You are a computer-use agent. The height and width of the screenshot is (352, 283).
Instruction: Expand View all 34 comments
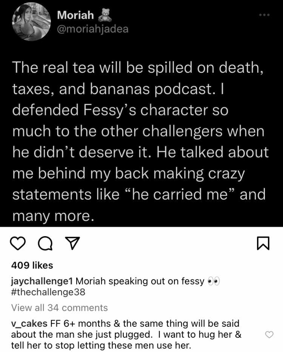(x=60, y=308)
